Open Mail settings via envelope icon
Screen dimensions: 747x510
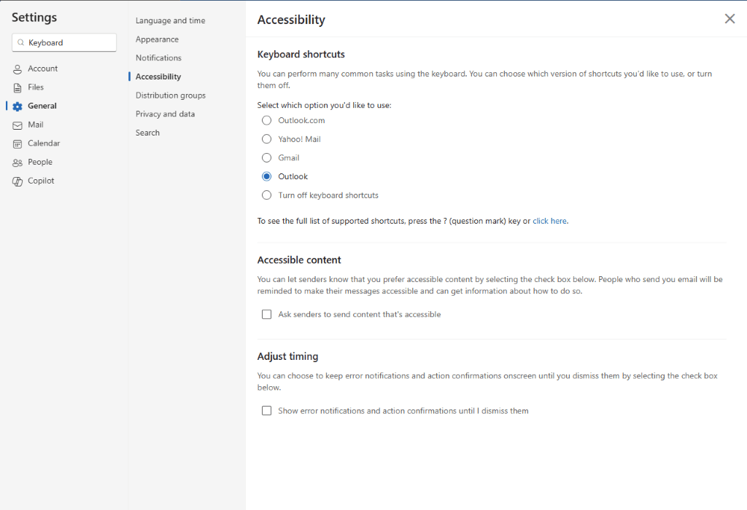pyautogui.click(x=16, y=125)
